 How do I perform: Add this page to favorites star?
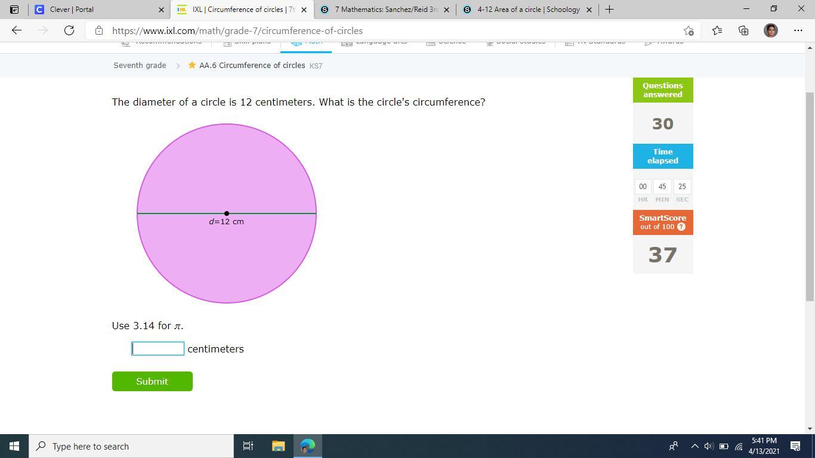[689, 30]
